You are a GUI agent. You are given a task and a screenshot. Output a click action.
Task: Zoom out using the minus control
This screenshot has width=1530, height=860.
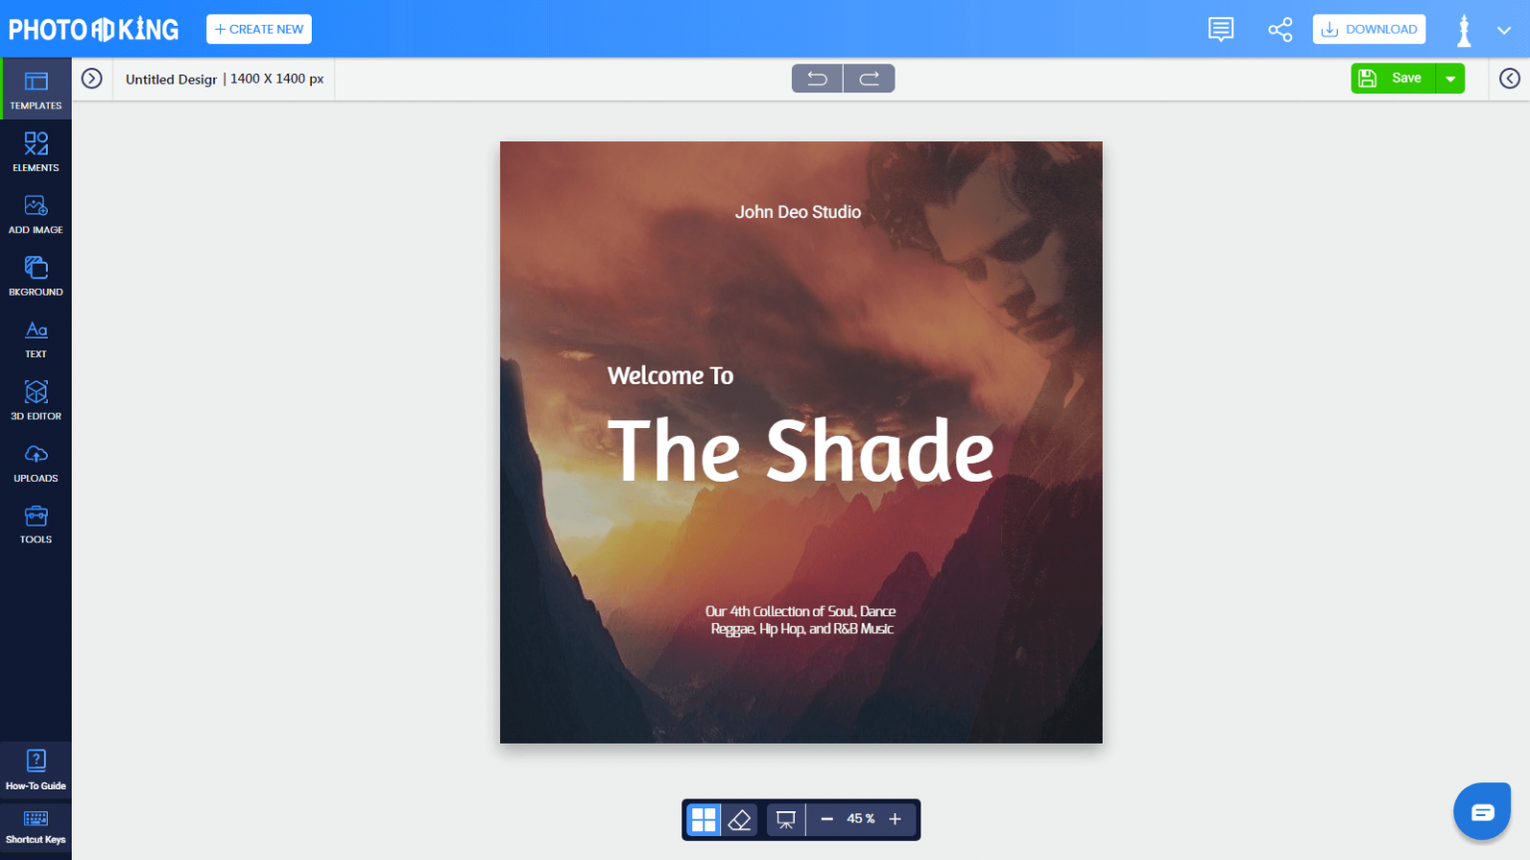[826, 818]
